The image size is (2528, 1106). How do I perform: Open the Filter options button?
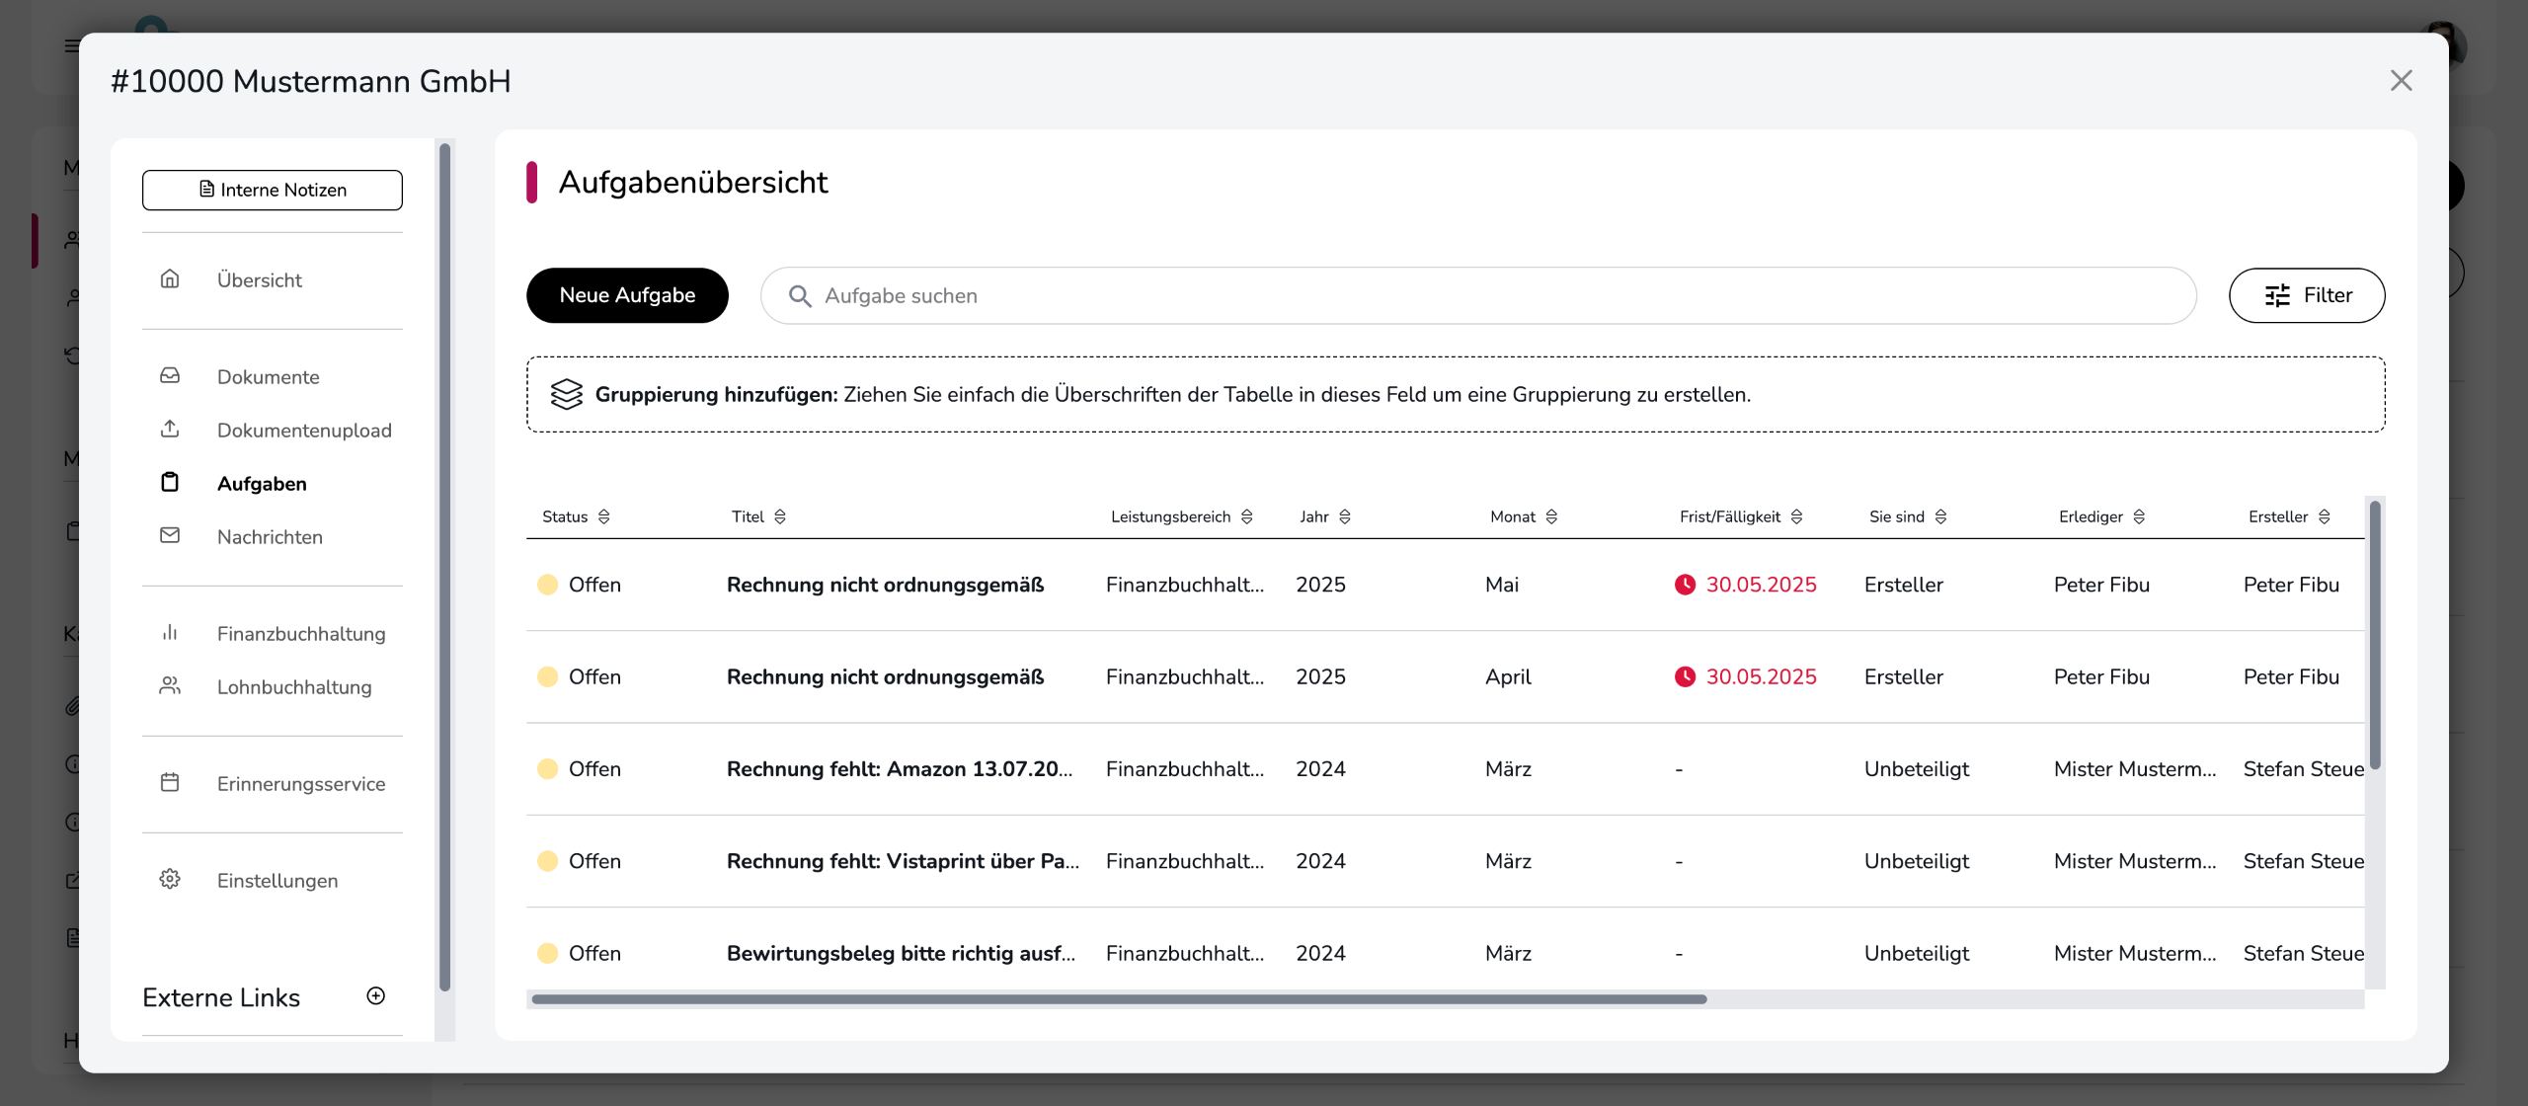tap(2306, 295)
